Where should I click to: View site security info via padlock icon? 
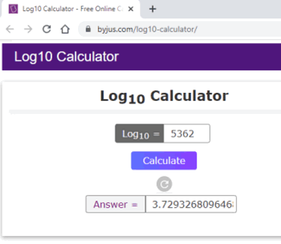(x=88, y=29)
